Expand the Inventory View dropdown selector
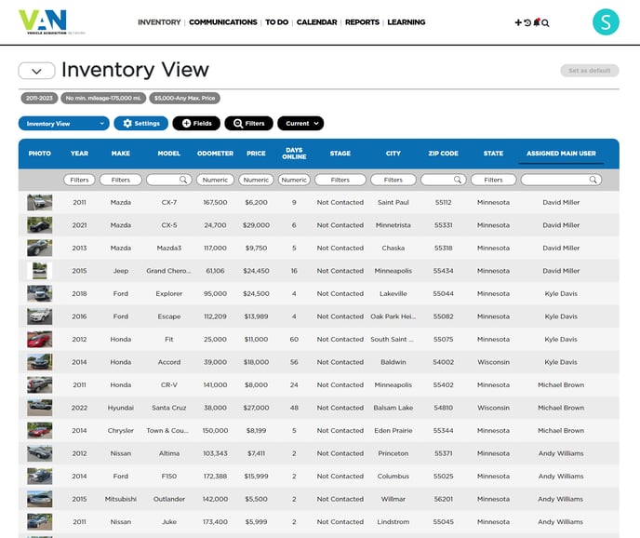This screenshot has width=640, height=538. tap(63, 124)
